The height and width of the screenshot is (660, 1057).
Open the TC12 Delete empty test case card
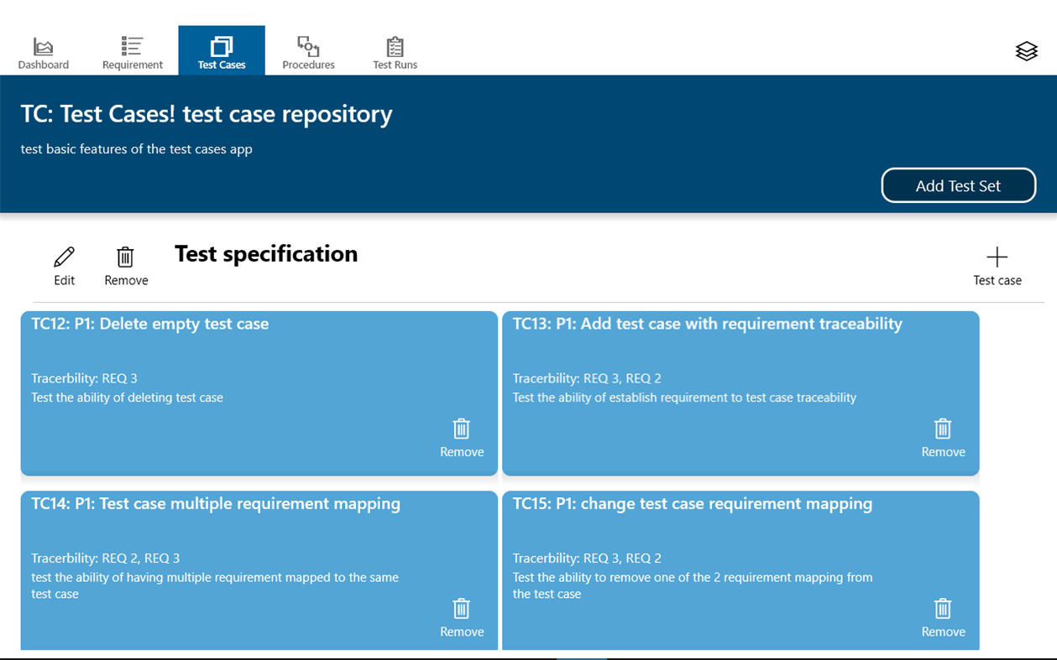(150, 325)
